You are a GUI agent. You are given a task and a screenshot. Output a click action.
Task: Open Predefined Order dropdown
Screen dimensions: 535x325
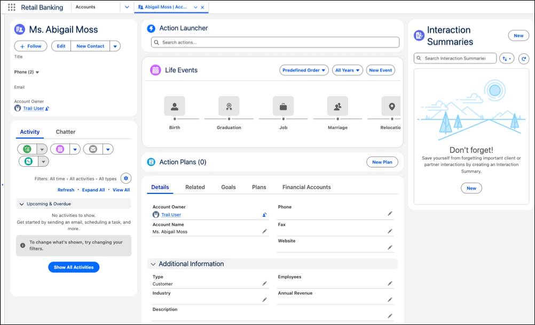coord(304,70)
